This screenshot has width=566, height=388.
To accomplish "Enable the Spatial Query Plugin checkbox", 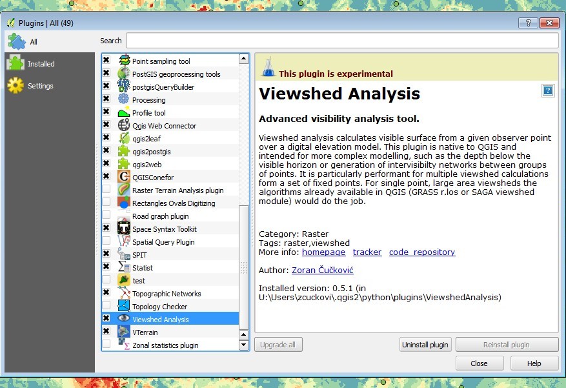I will 106,240.
